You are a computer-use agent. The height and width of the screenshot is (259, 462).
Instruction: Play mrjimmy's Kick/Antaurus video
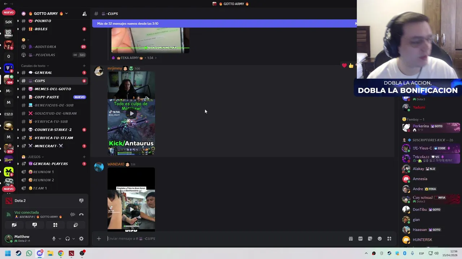tap(131, 113)
